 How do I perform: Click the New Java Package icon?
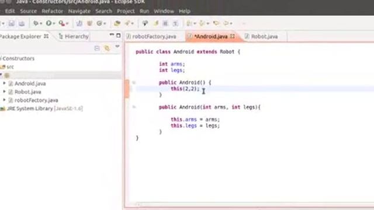tap(89, 23)
